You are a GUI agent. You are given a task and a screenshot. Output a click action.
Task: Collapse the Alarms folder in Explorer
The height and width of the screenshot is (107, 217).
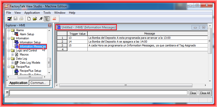click(x=8, y=30)
